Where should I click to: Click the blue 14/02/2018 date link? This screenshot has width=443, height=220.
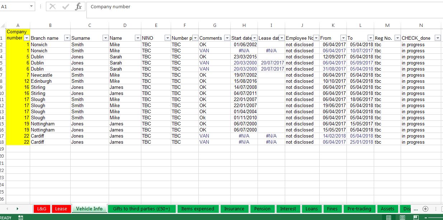click(334, 136)
